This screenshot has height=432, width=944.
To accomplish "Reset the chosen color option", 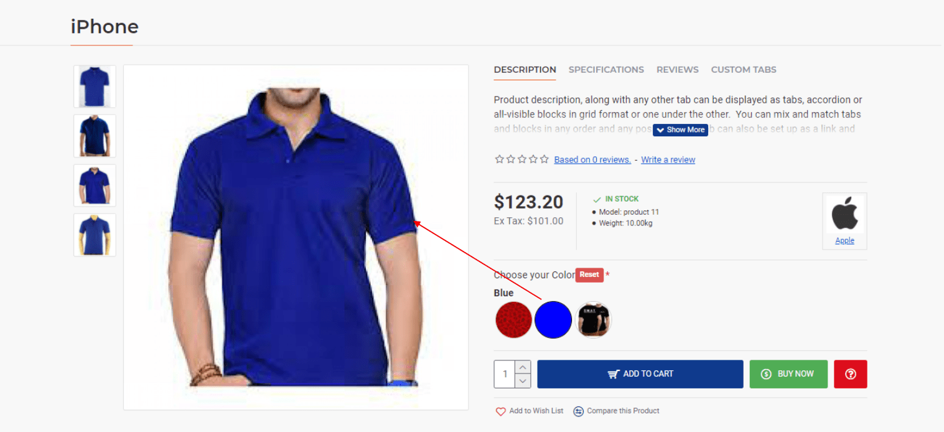I will pyautogui.click(x=589, y=275).
